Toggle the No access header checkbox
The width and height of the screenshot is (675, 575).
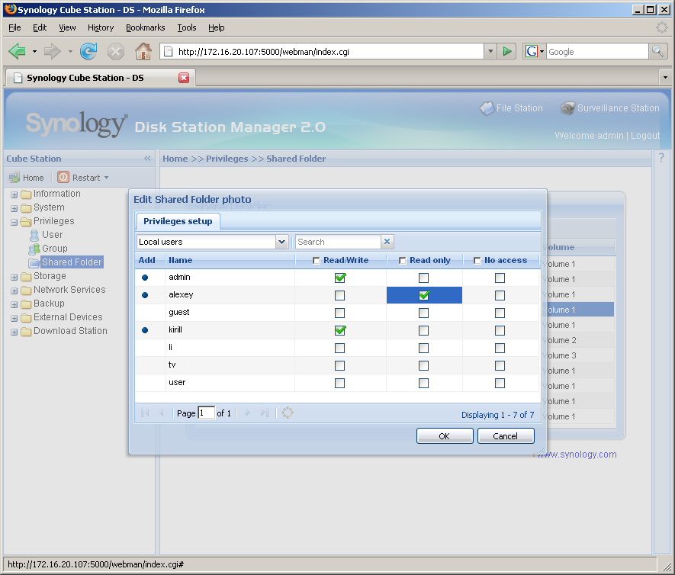point(477,260)
